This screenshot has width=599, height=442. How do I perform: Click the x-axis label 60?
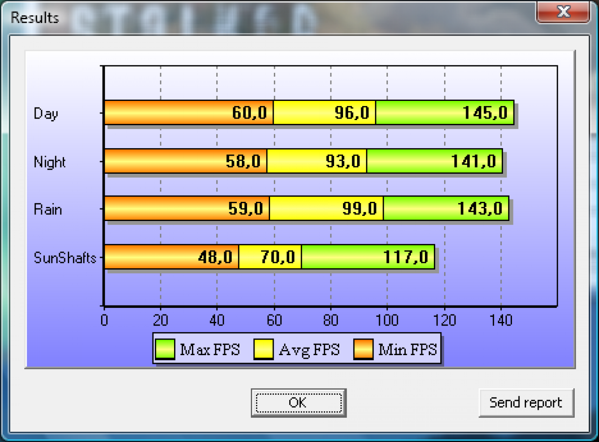point(274,320)
